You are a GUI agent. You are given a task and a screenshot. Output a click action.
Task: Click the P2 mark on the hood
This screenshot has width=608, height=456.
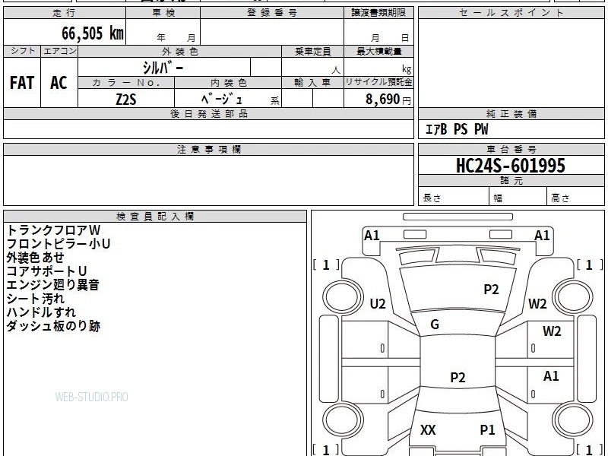[491, 290]
